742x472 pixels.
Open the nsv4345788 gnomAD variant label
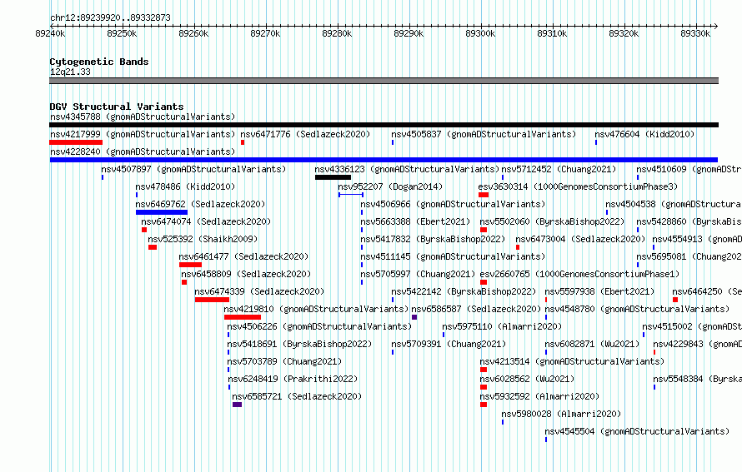[x=143, y=117]
